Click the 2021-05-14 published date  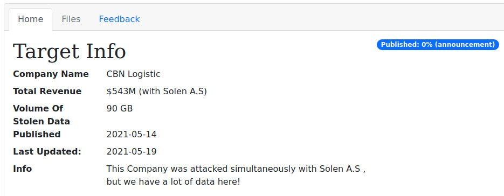[132, 134]
